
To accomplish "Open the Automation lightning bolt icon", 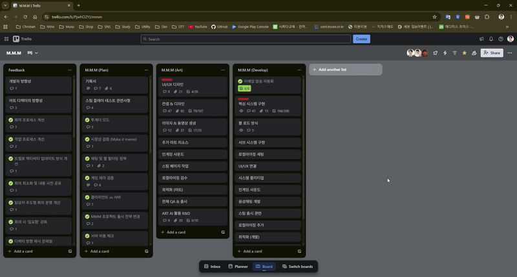I will [445, 53].
